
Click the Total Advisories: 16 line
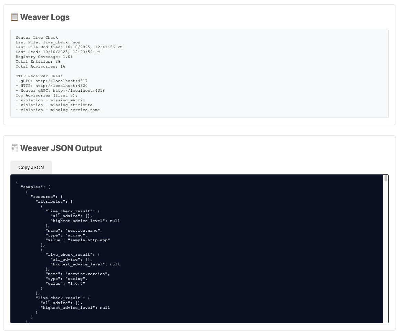tap(40, 67)
